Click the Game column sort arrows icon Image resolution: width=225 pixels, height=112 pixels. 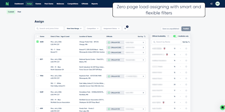point(145,36)
